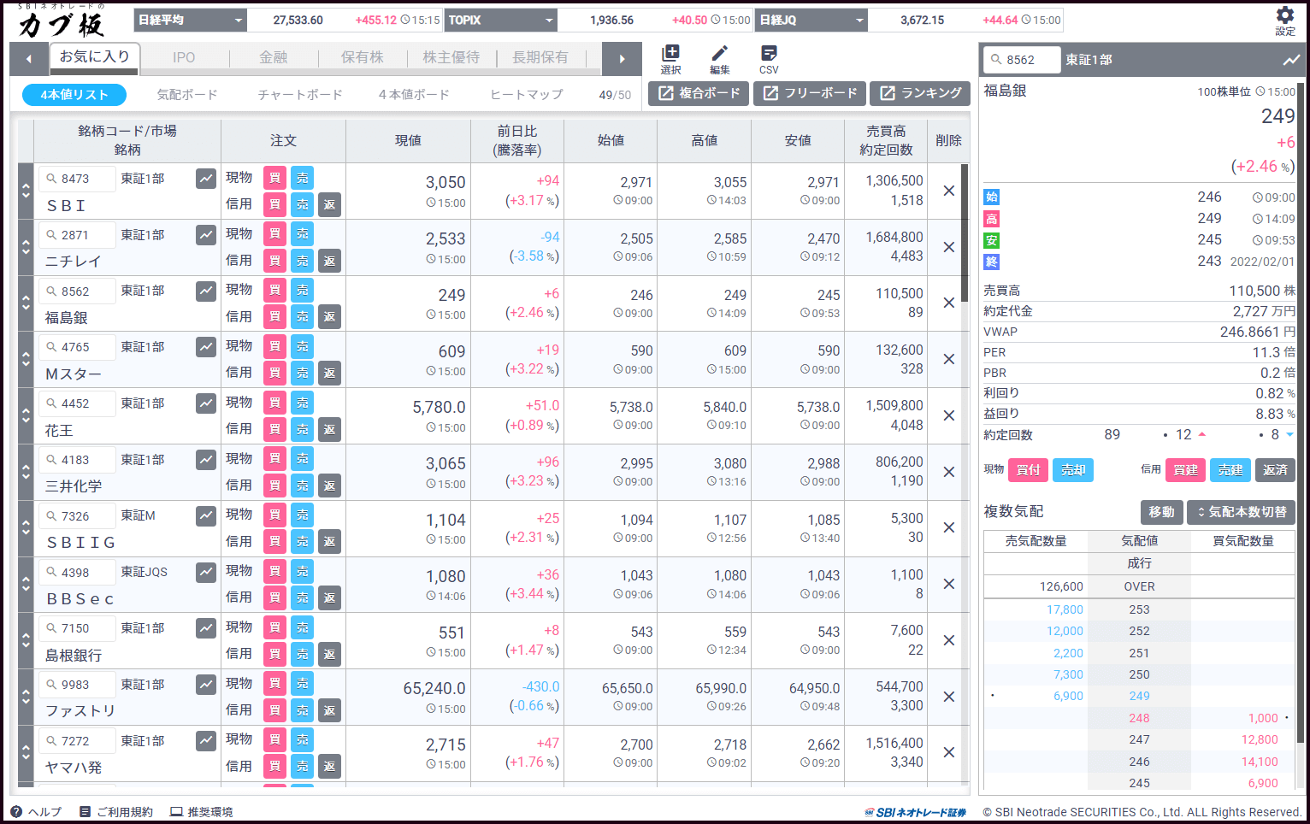The width and height of the screenshot is (1310, 824).
Task: Click order book price 248
Action: 1139,718
